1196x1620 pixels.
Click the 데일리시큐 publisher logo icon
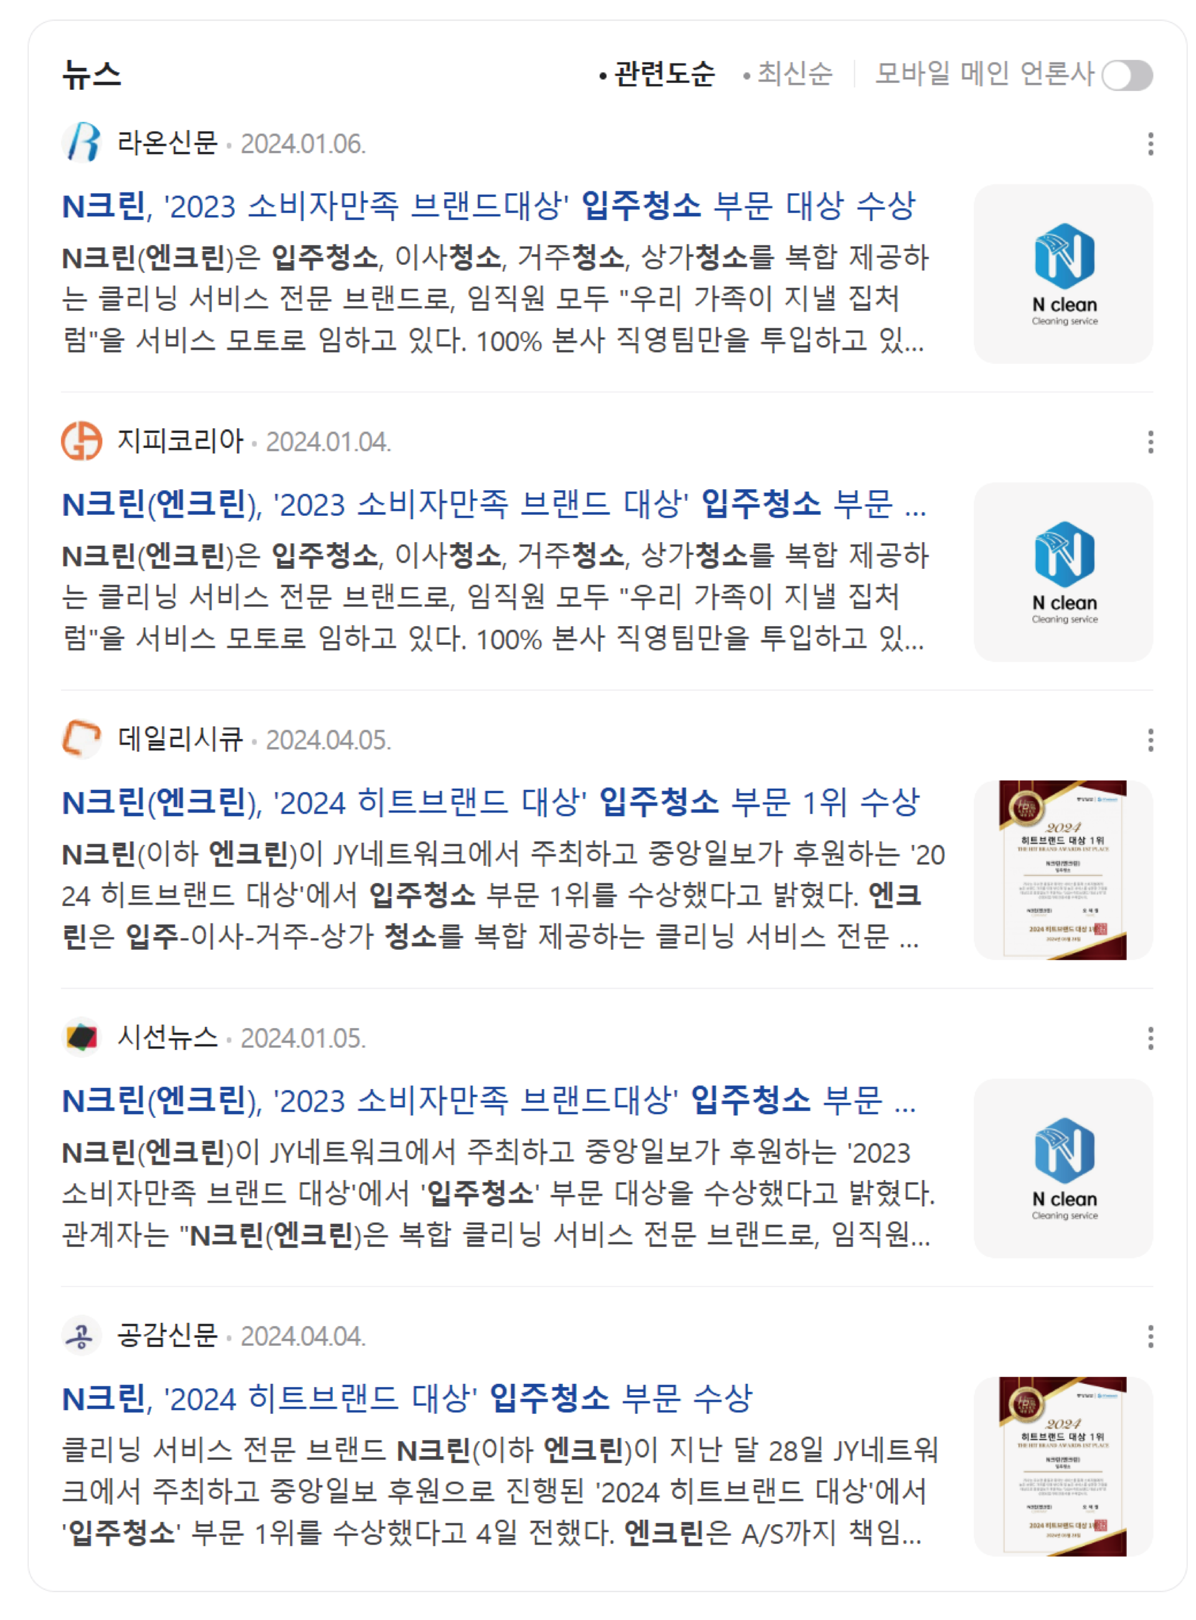pyautogui.click(x=82, y=740)
